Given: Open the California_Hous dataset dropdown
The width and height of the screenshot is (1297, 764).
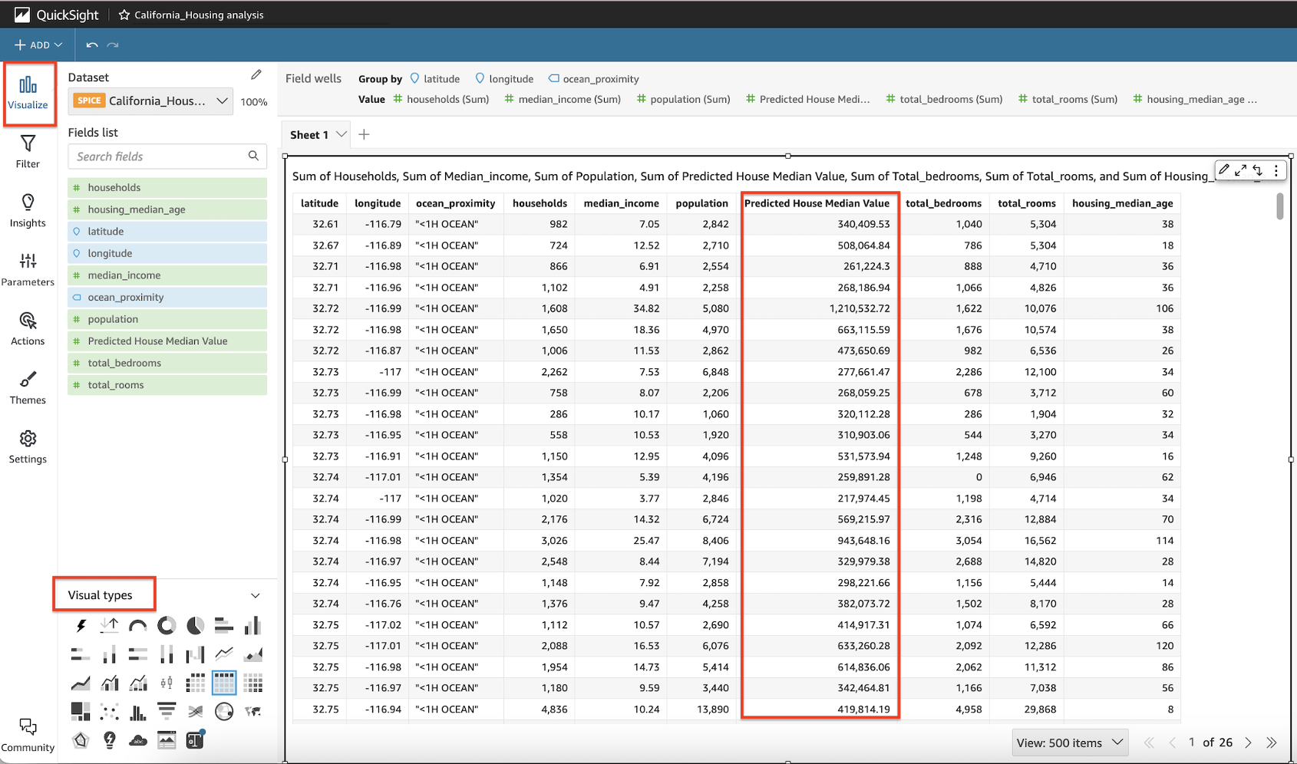Looking at the screenshot, I should [x=222, y=100].
